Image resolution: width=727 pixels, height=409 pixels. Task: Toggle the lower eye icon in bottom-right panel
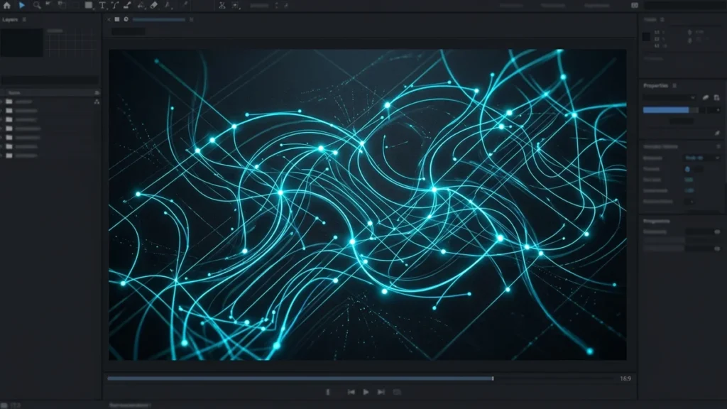click(717, 249)
